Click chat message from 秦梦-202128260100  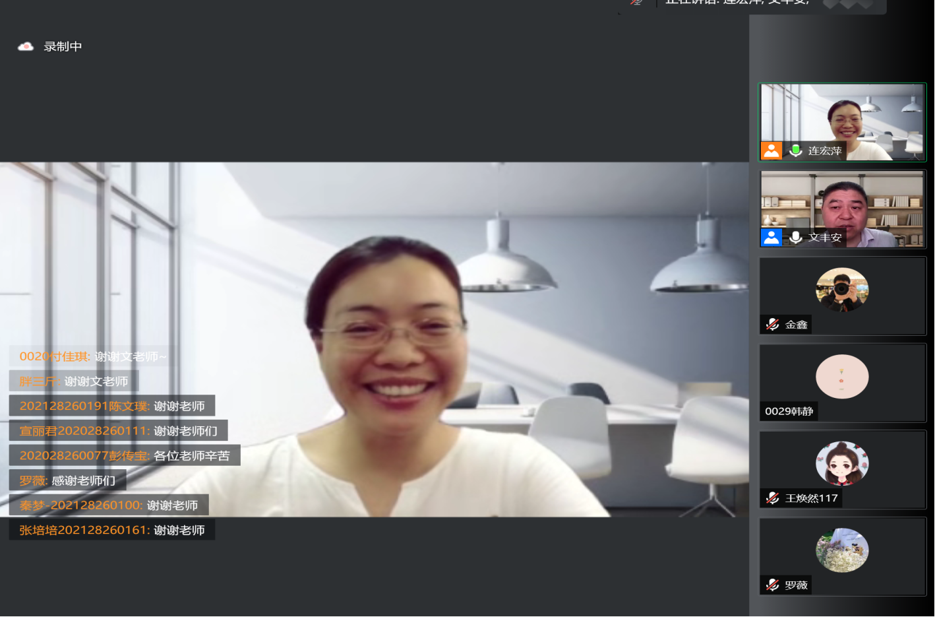[109, 505]
